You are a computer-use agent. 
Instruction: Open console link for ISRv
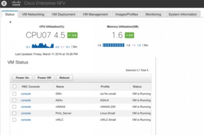26,94
